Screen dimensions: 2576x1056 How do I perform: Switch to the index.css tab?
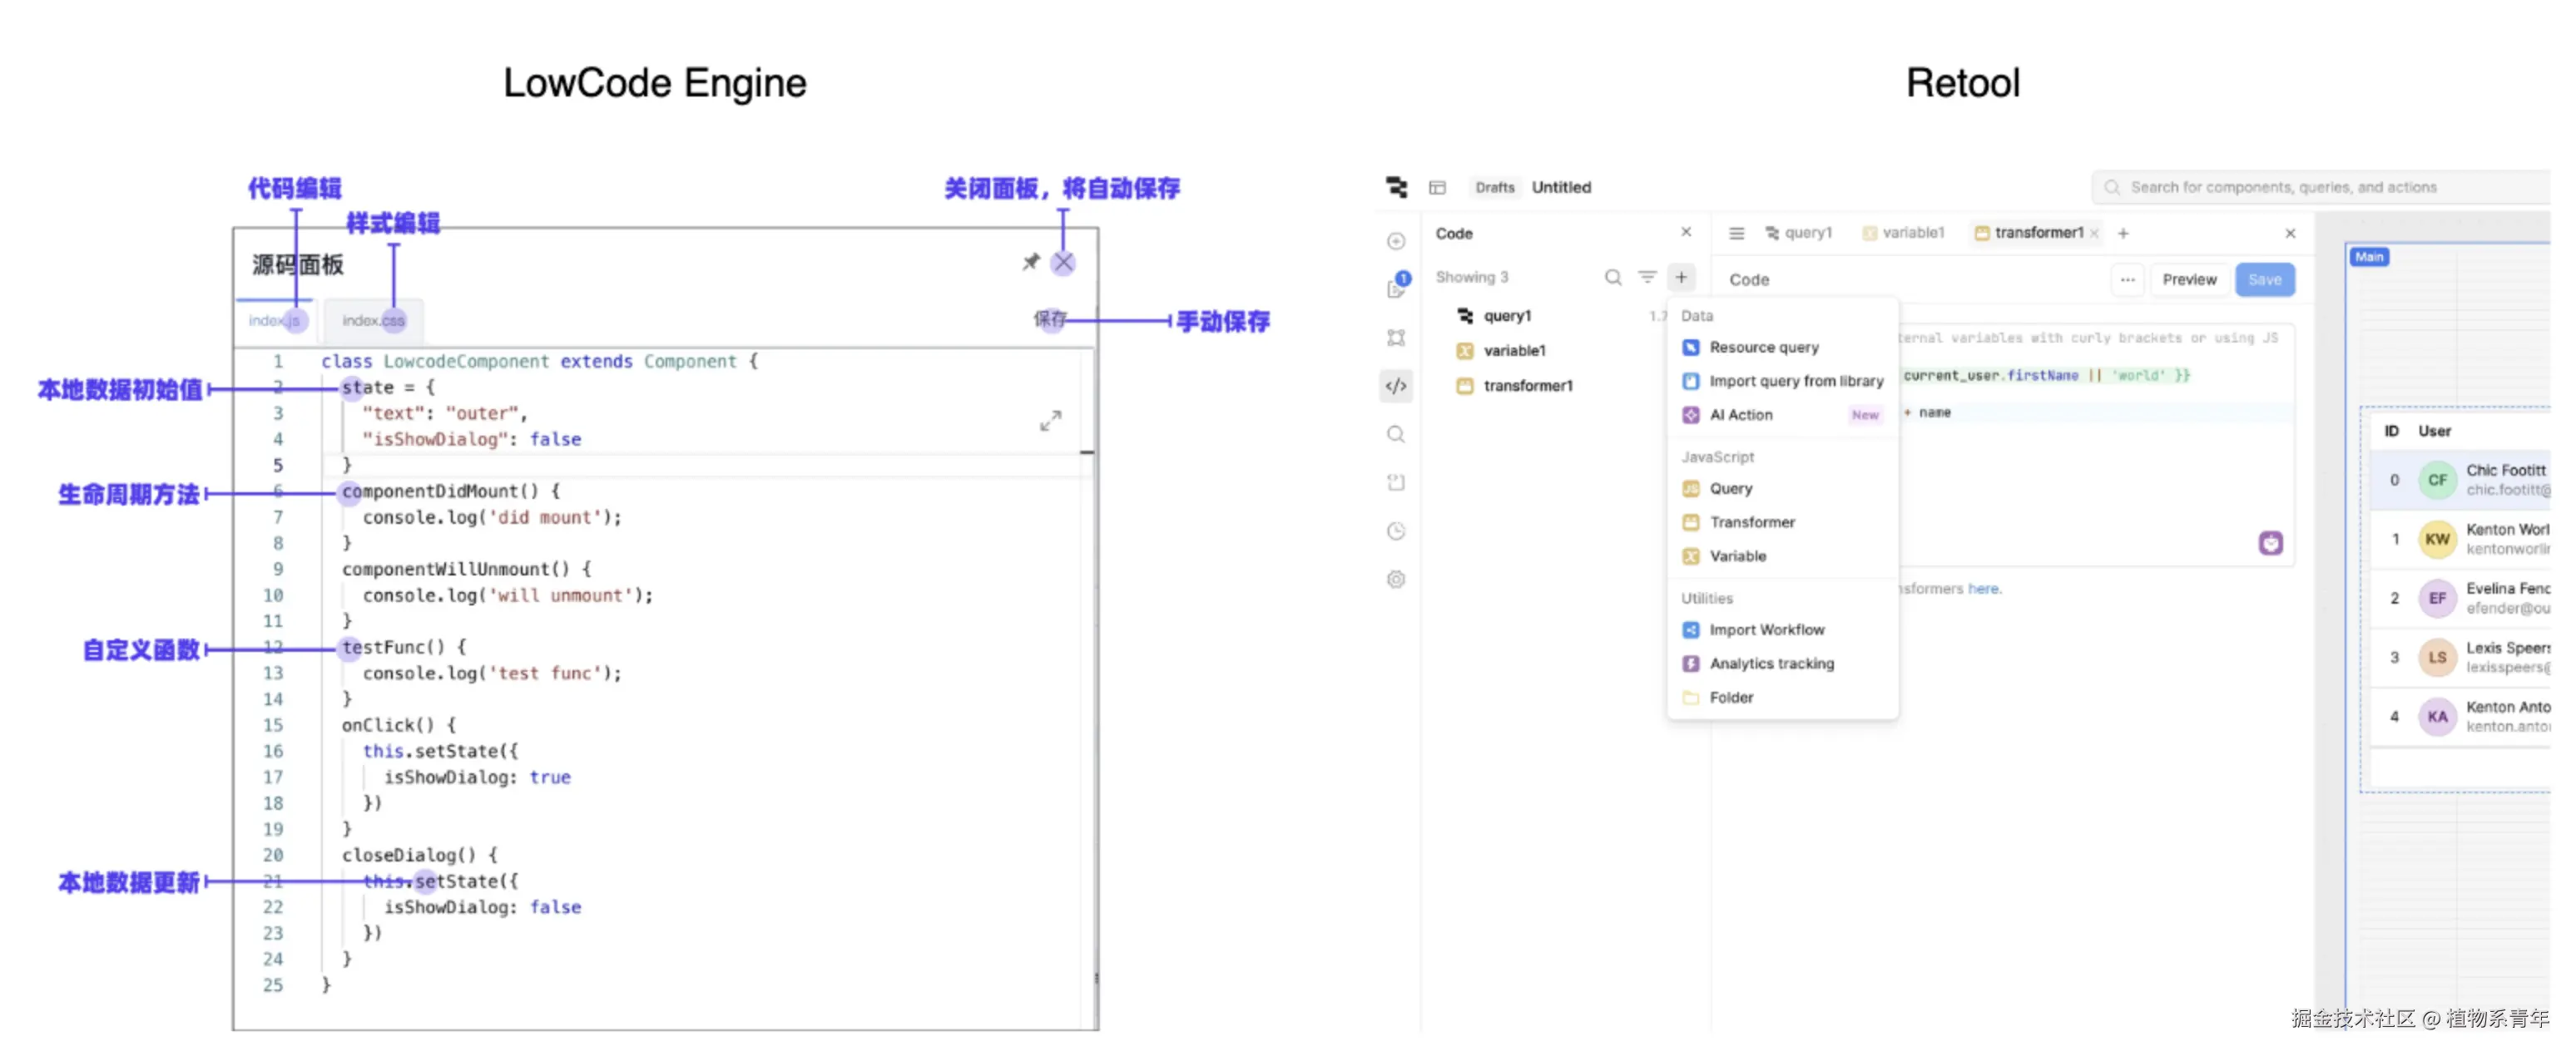pos(373,319)
